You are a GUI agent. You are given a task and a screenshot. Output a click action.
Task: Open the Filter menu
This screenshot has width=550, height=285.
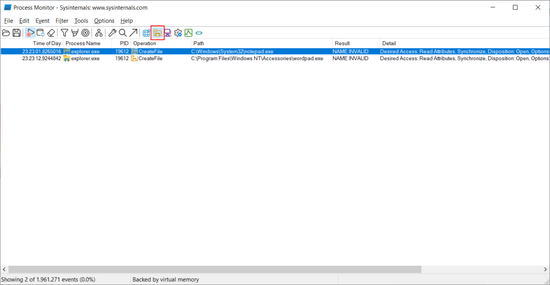pos(62,21)
